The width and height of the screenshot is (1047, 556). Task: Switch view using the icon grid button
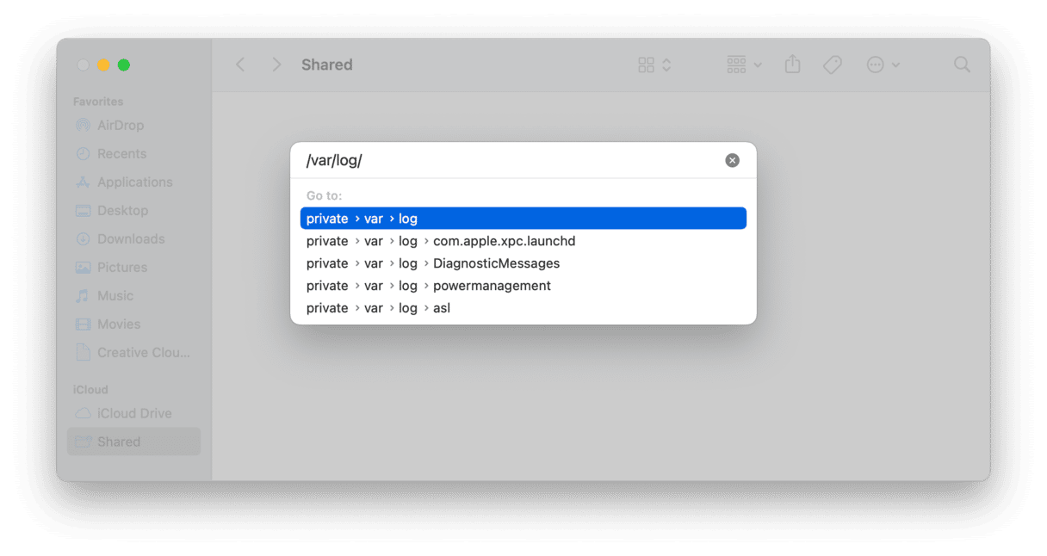click(x=654, y=65)
